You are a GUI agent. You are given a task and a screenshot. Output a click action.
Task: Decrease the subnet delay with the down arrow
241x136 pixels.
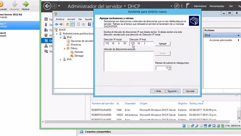click(169, 69)
